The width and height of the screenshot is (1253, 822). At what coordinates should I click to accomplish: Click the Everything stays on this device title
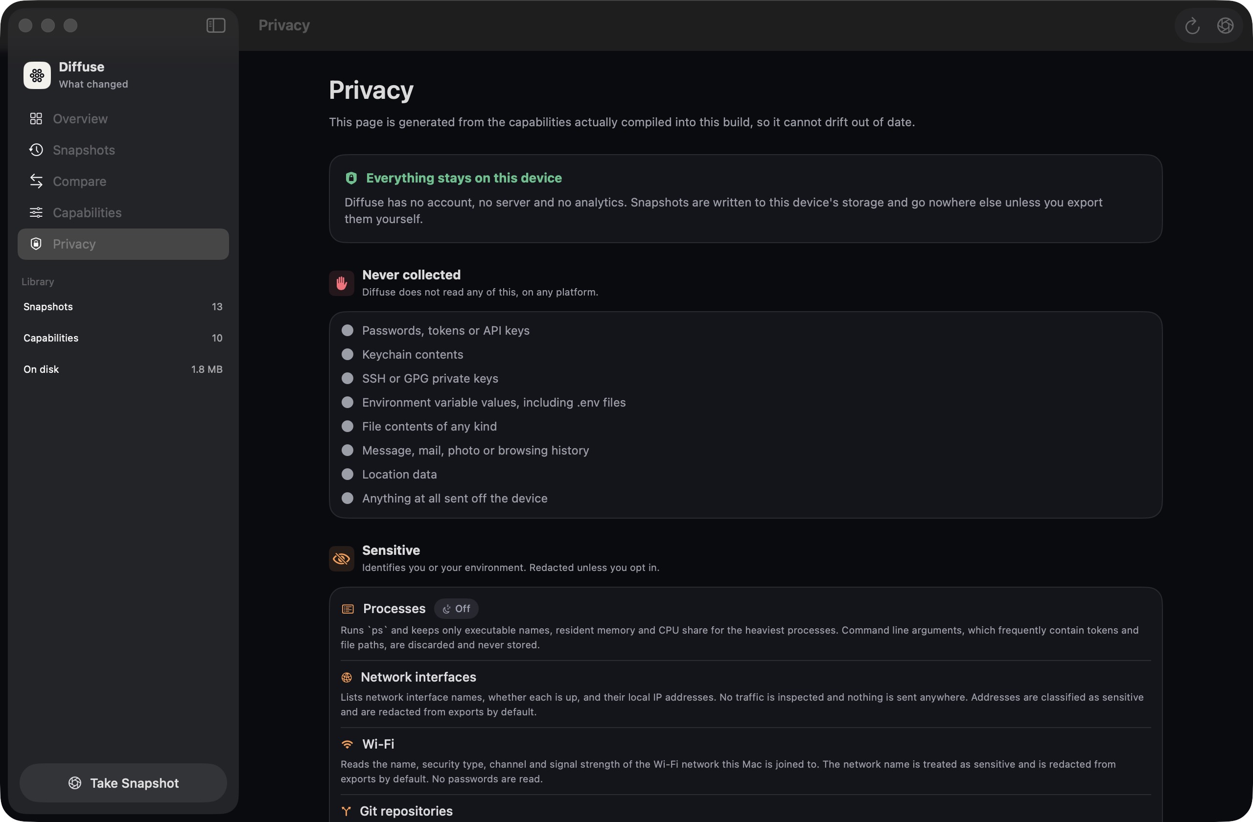(x=464, y=179)
